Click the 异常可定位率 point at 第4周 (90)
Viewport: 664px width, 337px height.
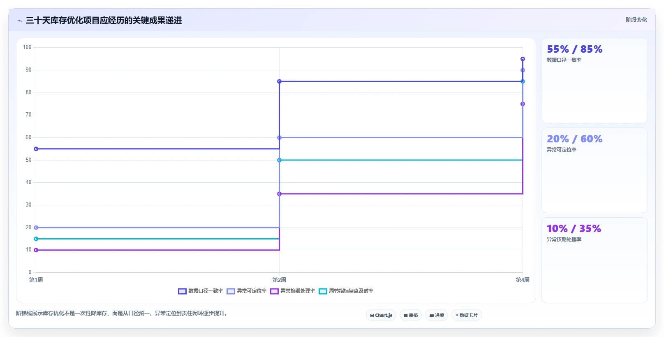pyautogui.click(x=523, y=70)
